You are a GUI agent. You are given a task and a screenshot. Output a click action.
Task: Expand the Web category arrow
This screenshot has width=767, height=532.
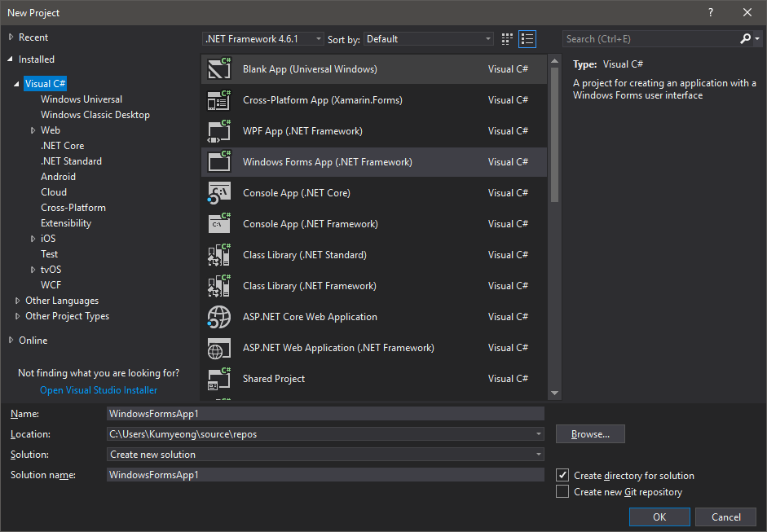(33, 130)
